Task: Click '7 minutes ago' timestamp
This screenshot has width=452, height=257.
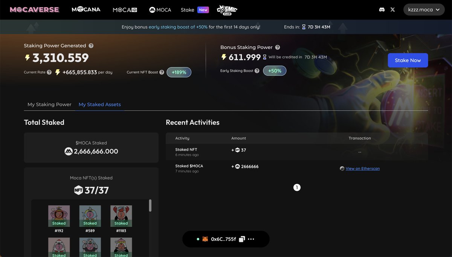Action: (x=187, y=171)
